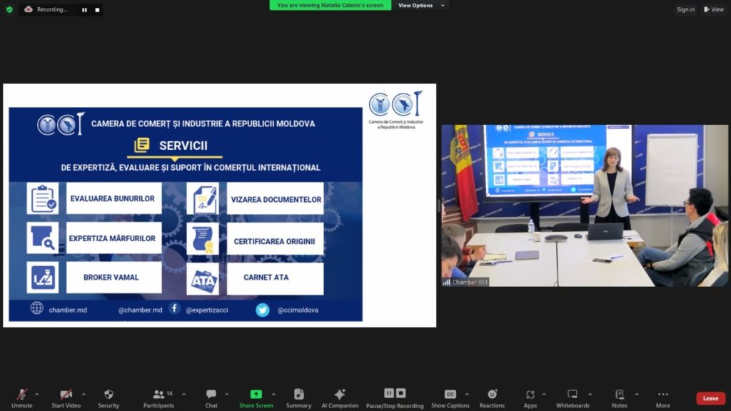The width and height of the screenshot is (731, 411).
Task: Pause recording from the top recording indicator
Action: [84, 10]
